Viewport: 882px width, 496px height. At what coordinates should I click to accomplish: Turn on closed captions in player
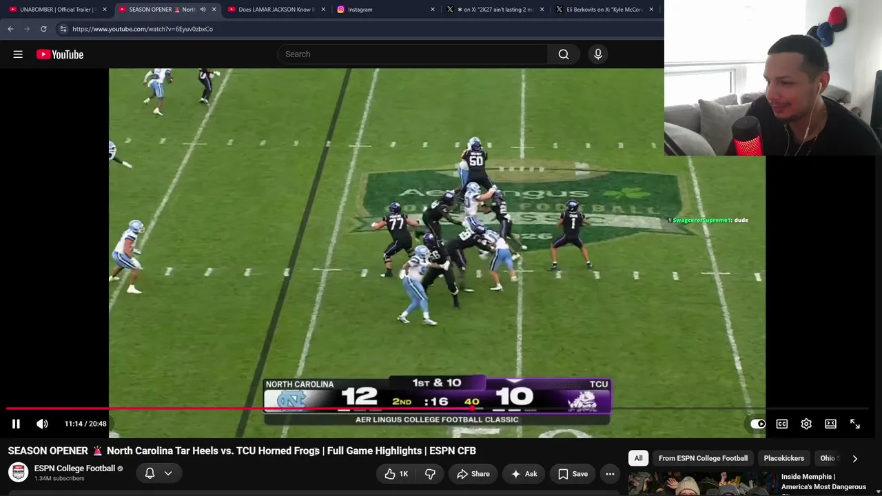(x=782, y=424)
